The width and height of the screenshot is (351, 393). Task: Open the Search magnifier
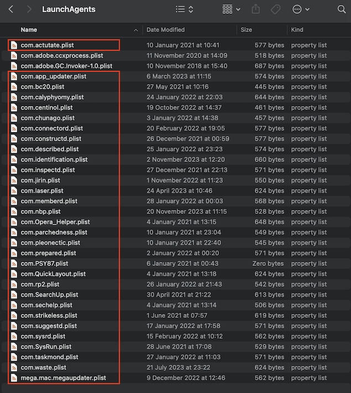click(x=342, y=9)
